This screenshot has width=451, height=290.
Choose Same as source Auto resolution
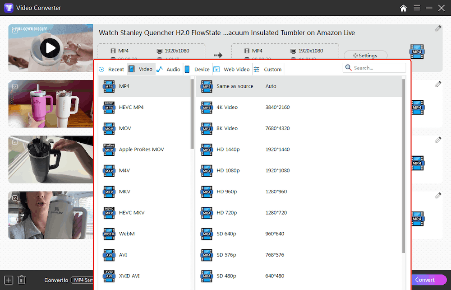coord(299,86)
